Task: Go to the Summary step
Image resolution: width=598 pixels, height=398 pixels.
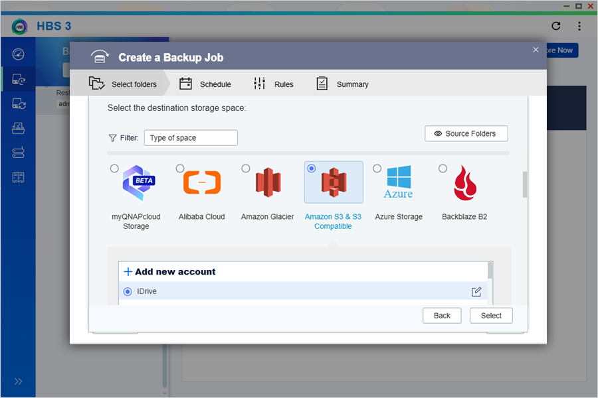Action: pos(342,84)
